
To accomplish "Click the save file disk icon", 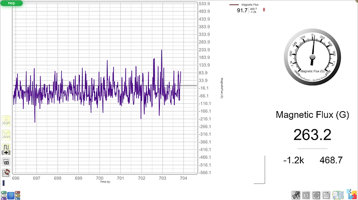I will [326, 195].
